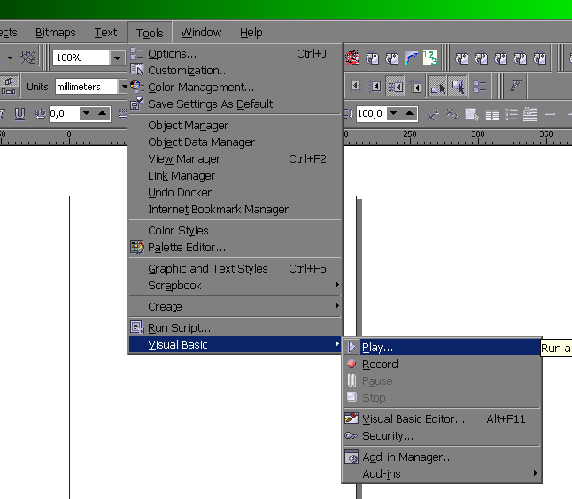Click the character spacing ab icon
572x499 pixels.
click(x=40, y=114)
